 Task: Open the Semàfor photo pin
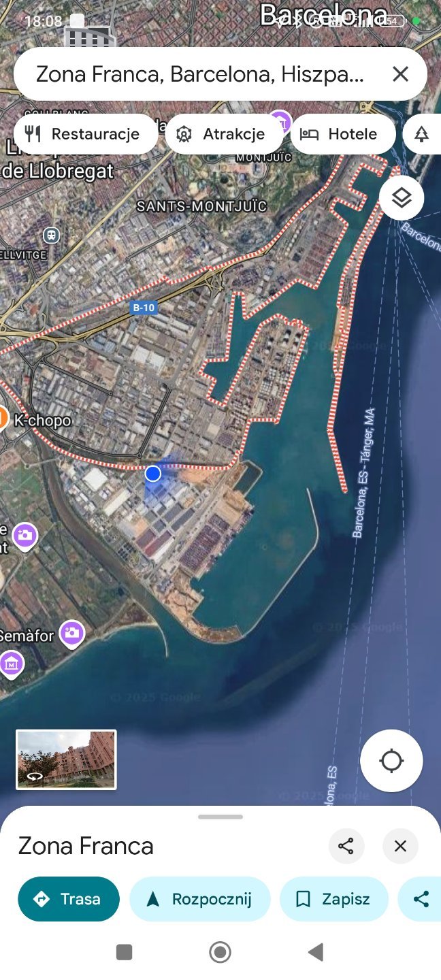(72, 634)
